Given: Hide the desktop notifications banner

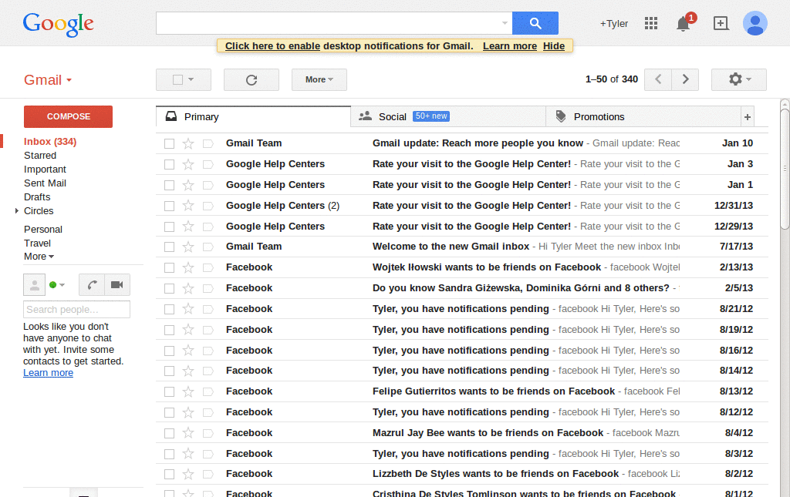Looking at the screenshot, I should [554, 45].
